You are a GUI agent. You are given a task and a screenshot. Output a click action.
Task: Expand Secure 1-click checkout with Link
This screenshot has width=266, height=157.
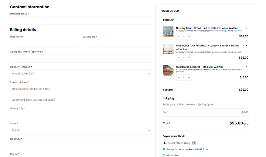point(185,149)
